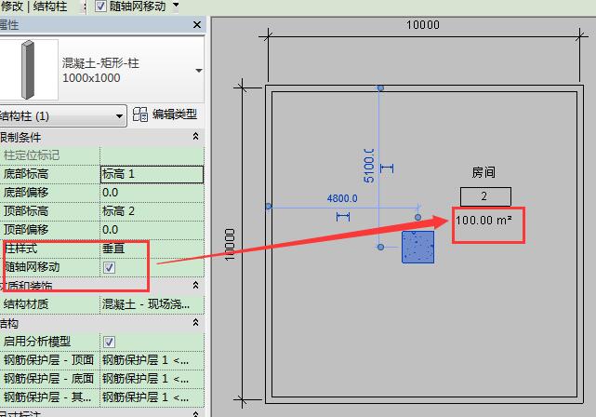Edit the 底部偏移 value 0.0
The image size is (596, 417).
[x=152, y=193]
